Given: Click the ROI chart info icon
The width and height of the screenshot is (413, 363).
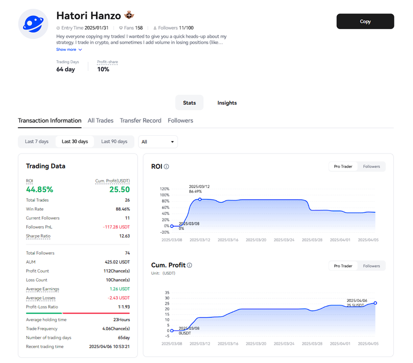Looking at the screenshot, I should [x=166, y=167].
